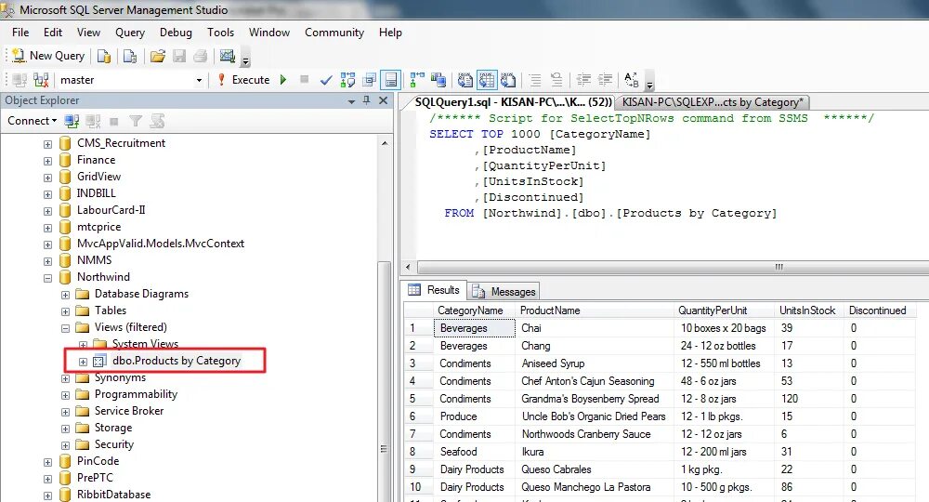Click the New Query button
The image size is (929, 502).
pyautogui.click(x=48, y=56)
